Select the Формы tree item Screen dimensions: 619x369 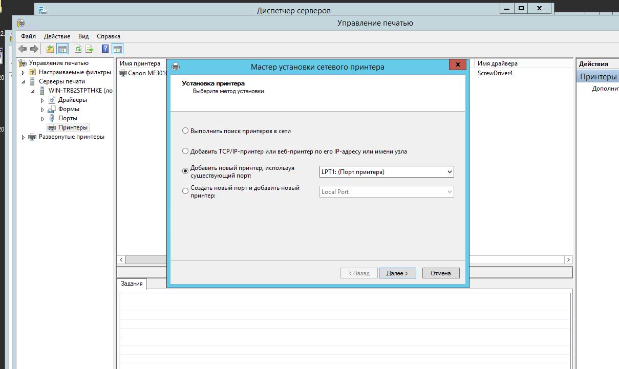coord(69,109)
